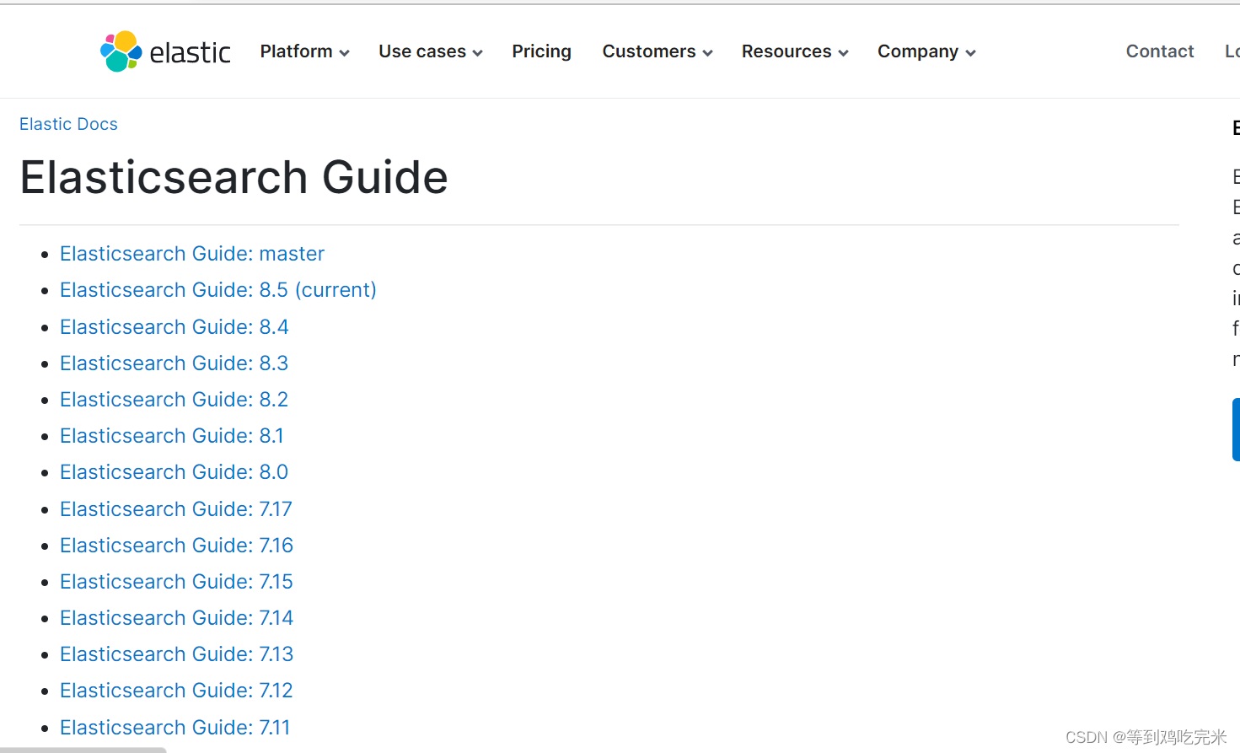Screen dimensions: 1240x753
Task: Open the Customers menu
Action: click(x=658, y=51)
